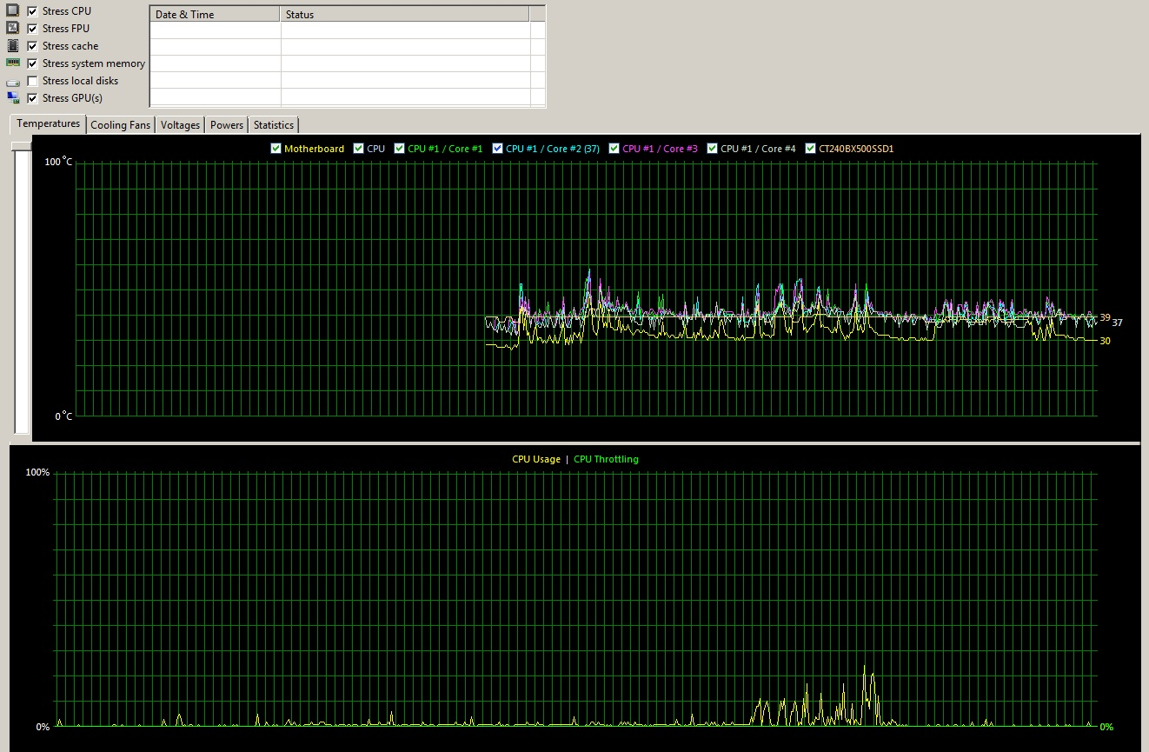Hide the CT240BX500SSD1 temperature line
1149x752 pixels.
(x=811, y=149)
